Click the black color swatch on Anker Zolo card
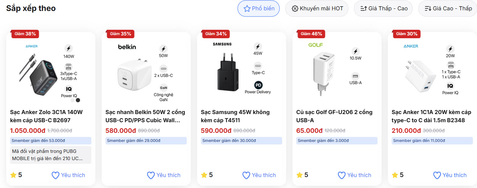Viewport: 477px width, 188px height. click(x=78, y=100)
